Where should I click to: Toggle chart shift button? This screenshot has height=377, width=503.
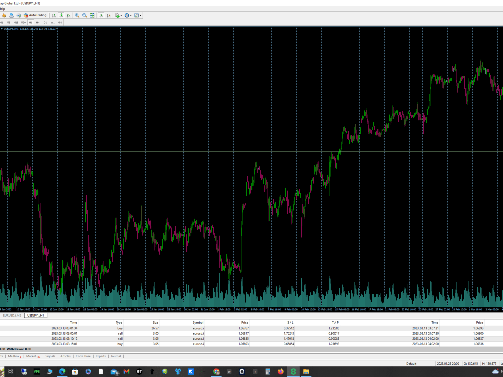coord(109,15)
